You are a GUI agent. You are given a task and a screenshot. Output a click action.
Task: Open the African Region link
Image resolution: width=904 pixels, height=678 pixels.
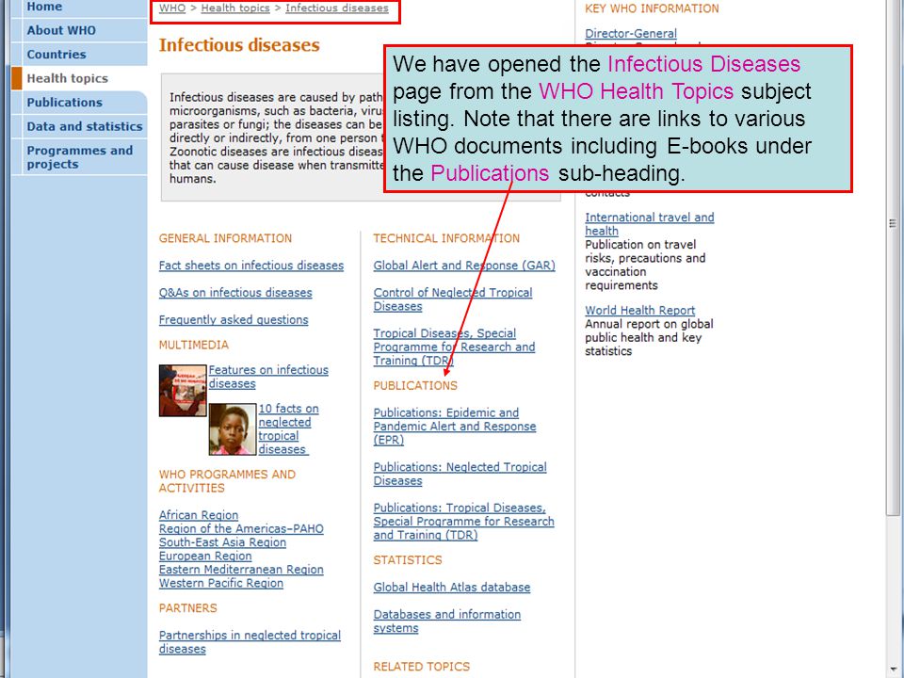pos(199,515)
